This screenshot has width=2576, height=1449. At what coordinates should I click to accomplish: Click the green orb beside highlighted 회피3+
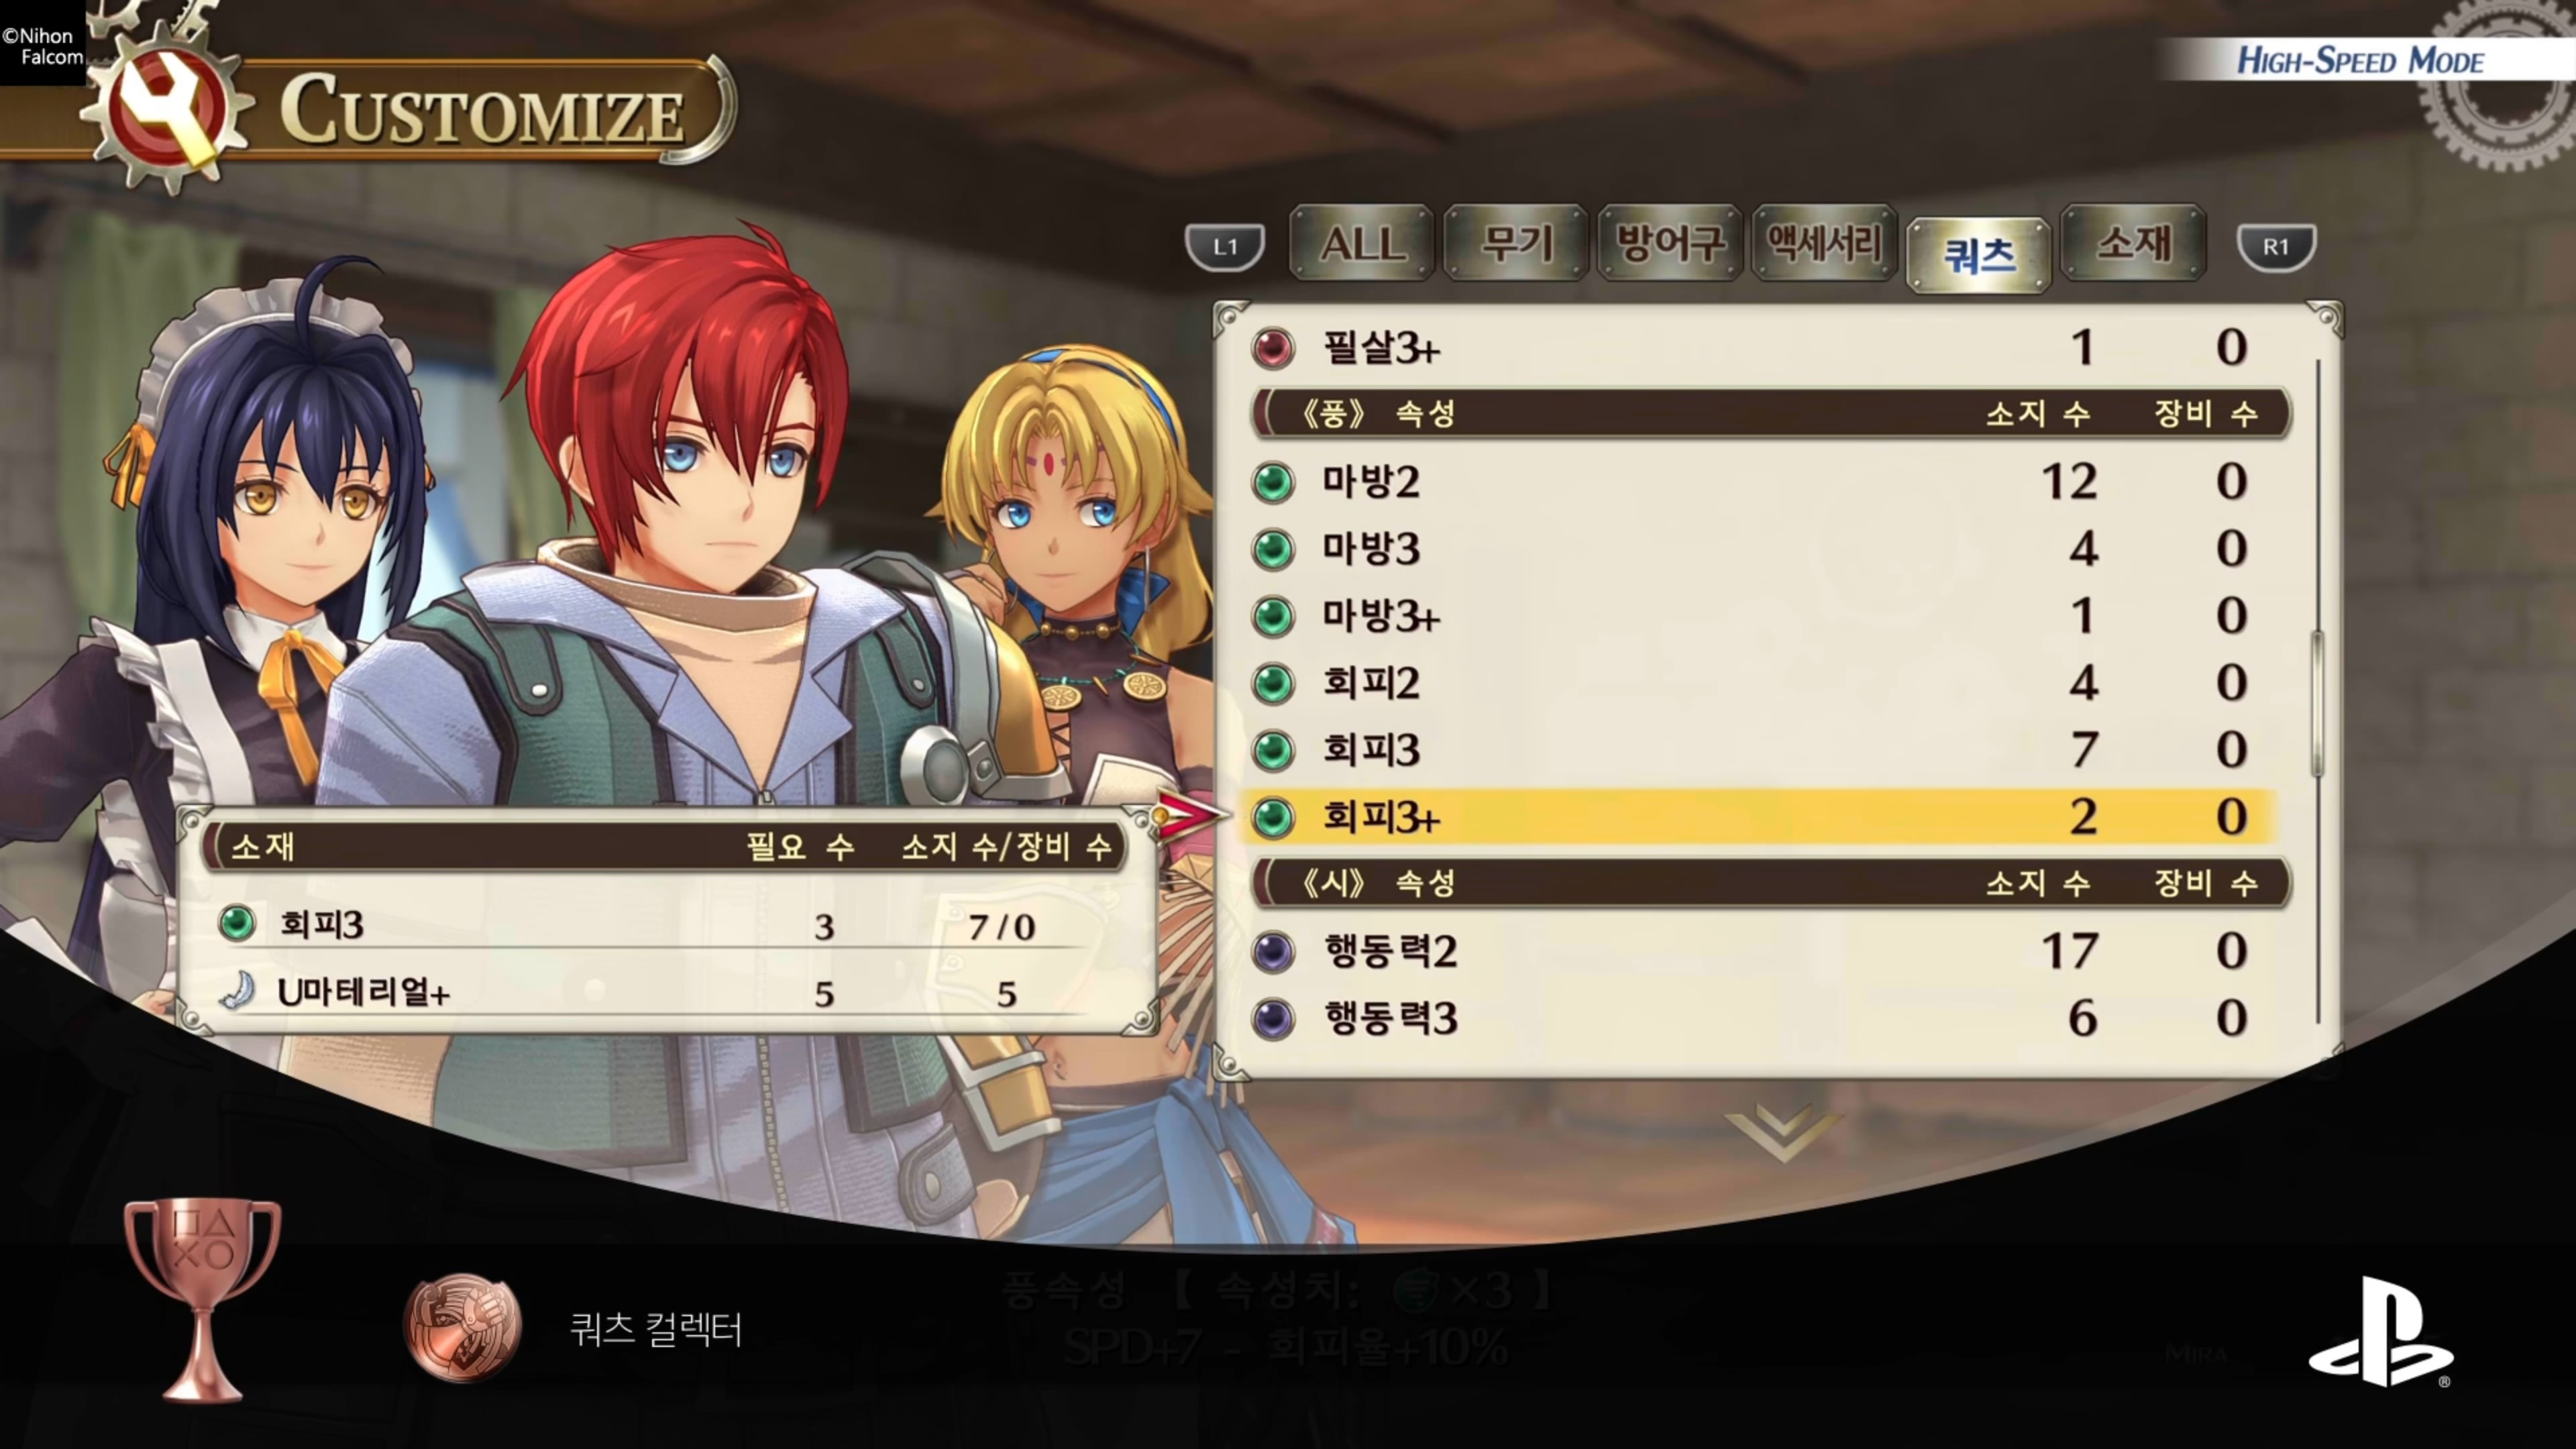1273,817
